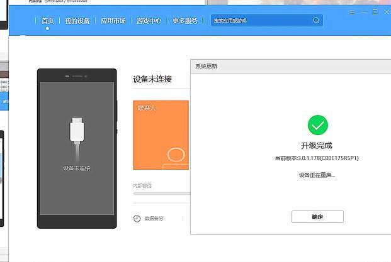The height and width of the screenshot is (262, 391).
Task: Click the 数据备份 link
Action: (x=154, y=219)
